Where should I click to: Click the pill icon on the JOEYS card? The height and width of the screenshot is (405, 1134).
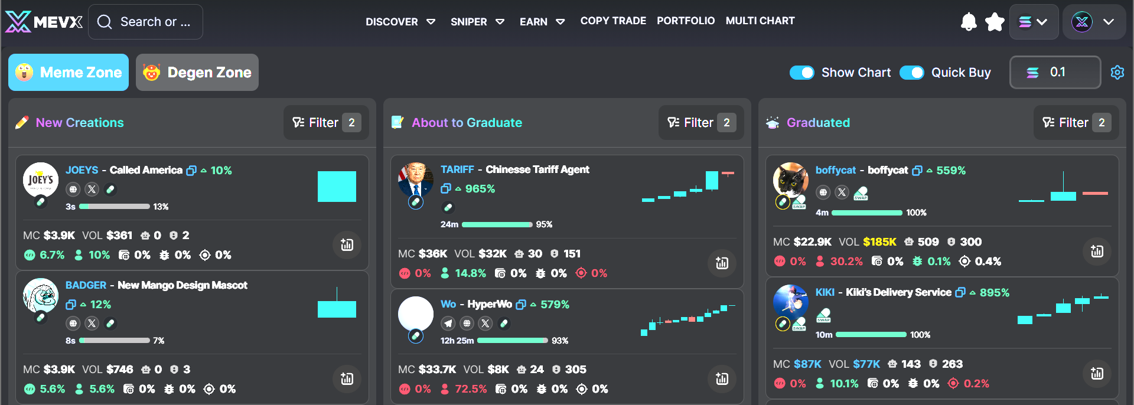coord(112,190)
